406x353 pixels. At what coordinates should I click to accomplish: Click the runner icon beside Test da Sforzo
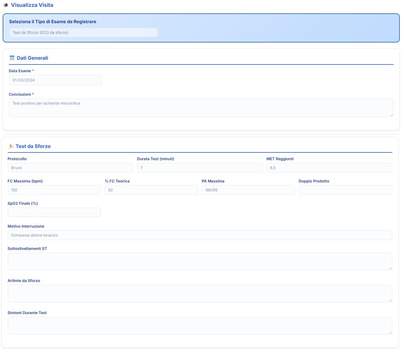tap(11, 146)
